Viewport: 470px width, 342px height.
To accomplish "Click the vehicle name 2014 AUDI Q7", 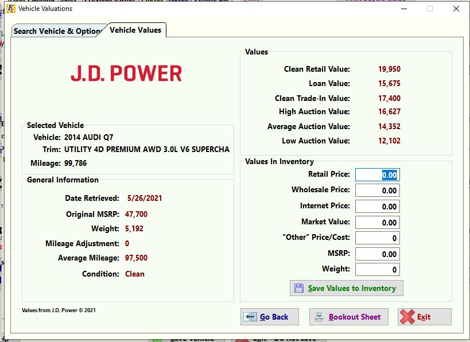I will (x=89, y=137).
